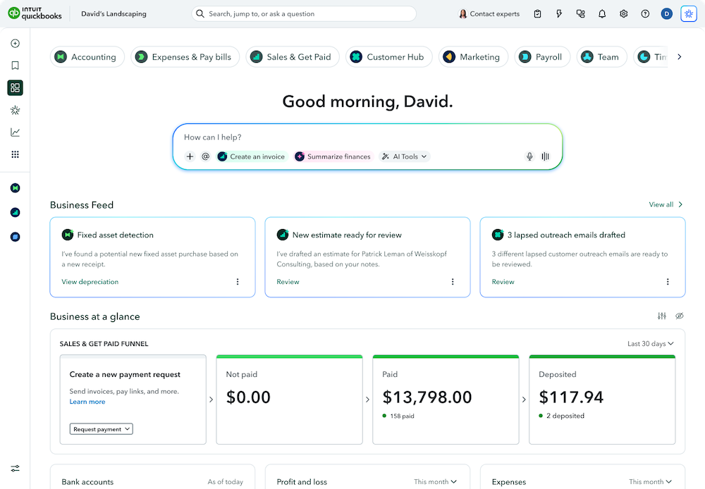Viewport: 705px width, 489px height.
Task: Open QuickBooks settings with the gear icon
Action: pos(623,13)
